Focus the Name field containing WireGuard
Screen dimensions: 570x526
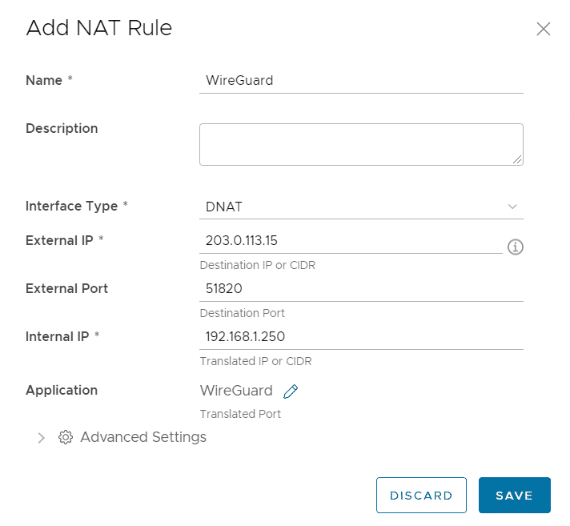click(x=361, y=81)
